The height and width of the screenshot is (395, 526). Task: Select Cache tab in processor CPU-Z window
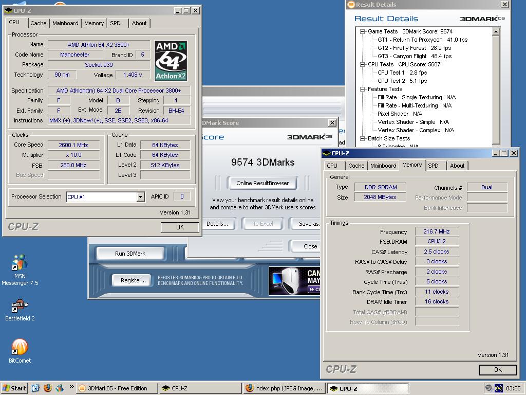(x=38, y=23)
